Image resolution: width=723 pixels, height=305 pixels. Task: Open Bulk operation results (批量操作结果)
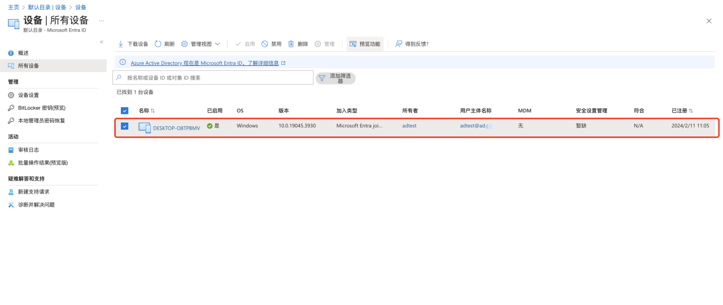coord(42,163)
